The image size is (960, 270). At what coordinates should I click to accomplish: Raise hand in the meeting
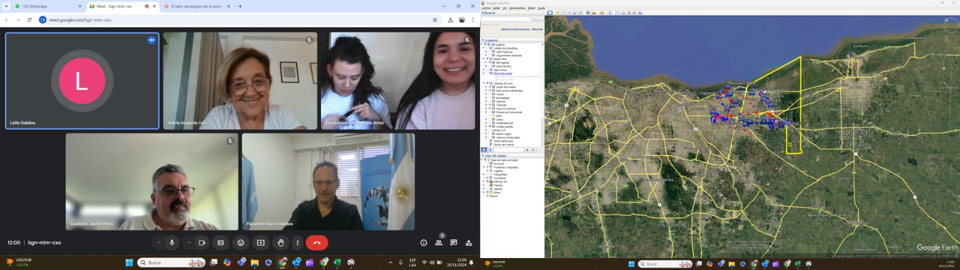click(280, 243)
